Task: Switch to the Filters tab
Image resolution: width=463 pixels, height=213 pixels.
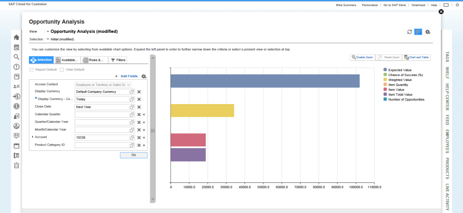Action: point(118,60)
